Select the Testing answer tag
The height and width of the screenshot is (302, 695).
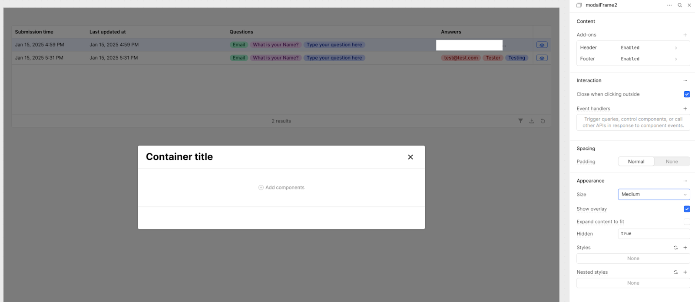(x=517, y=58)
